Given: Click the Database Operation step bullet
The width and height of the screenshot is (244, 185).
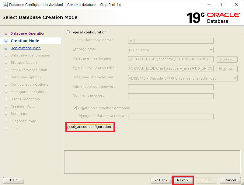Looking at the screenshot, I should point(6,33).
